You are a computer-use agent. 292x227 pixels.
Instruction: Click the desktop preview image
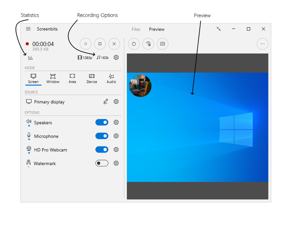pos(198,127)
